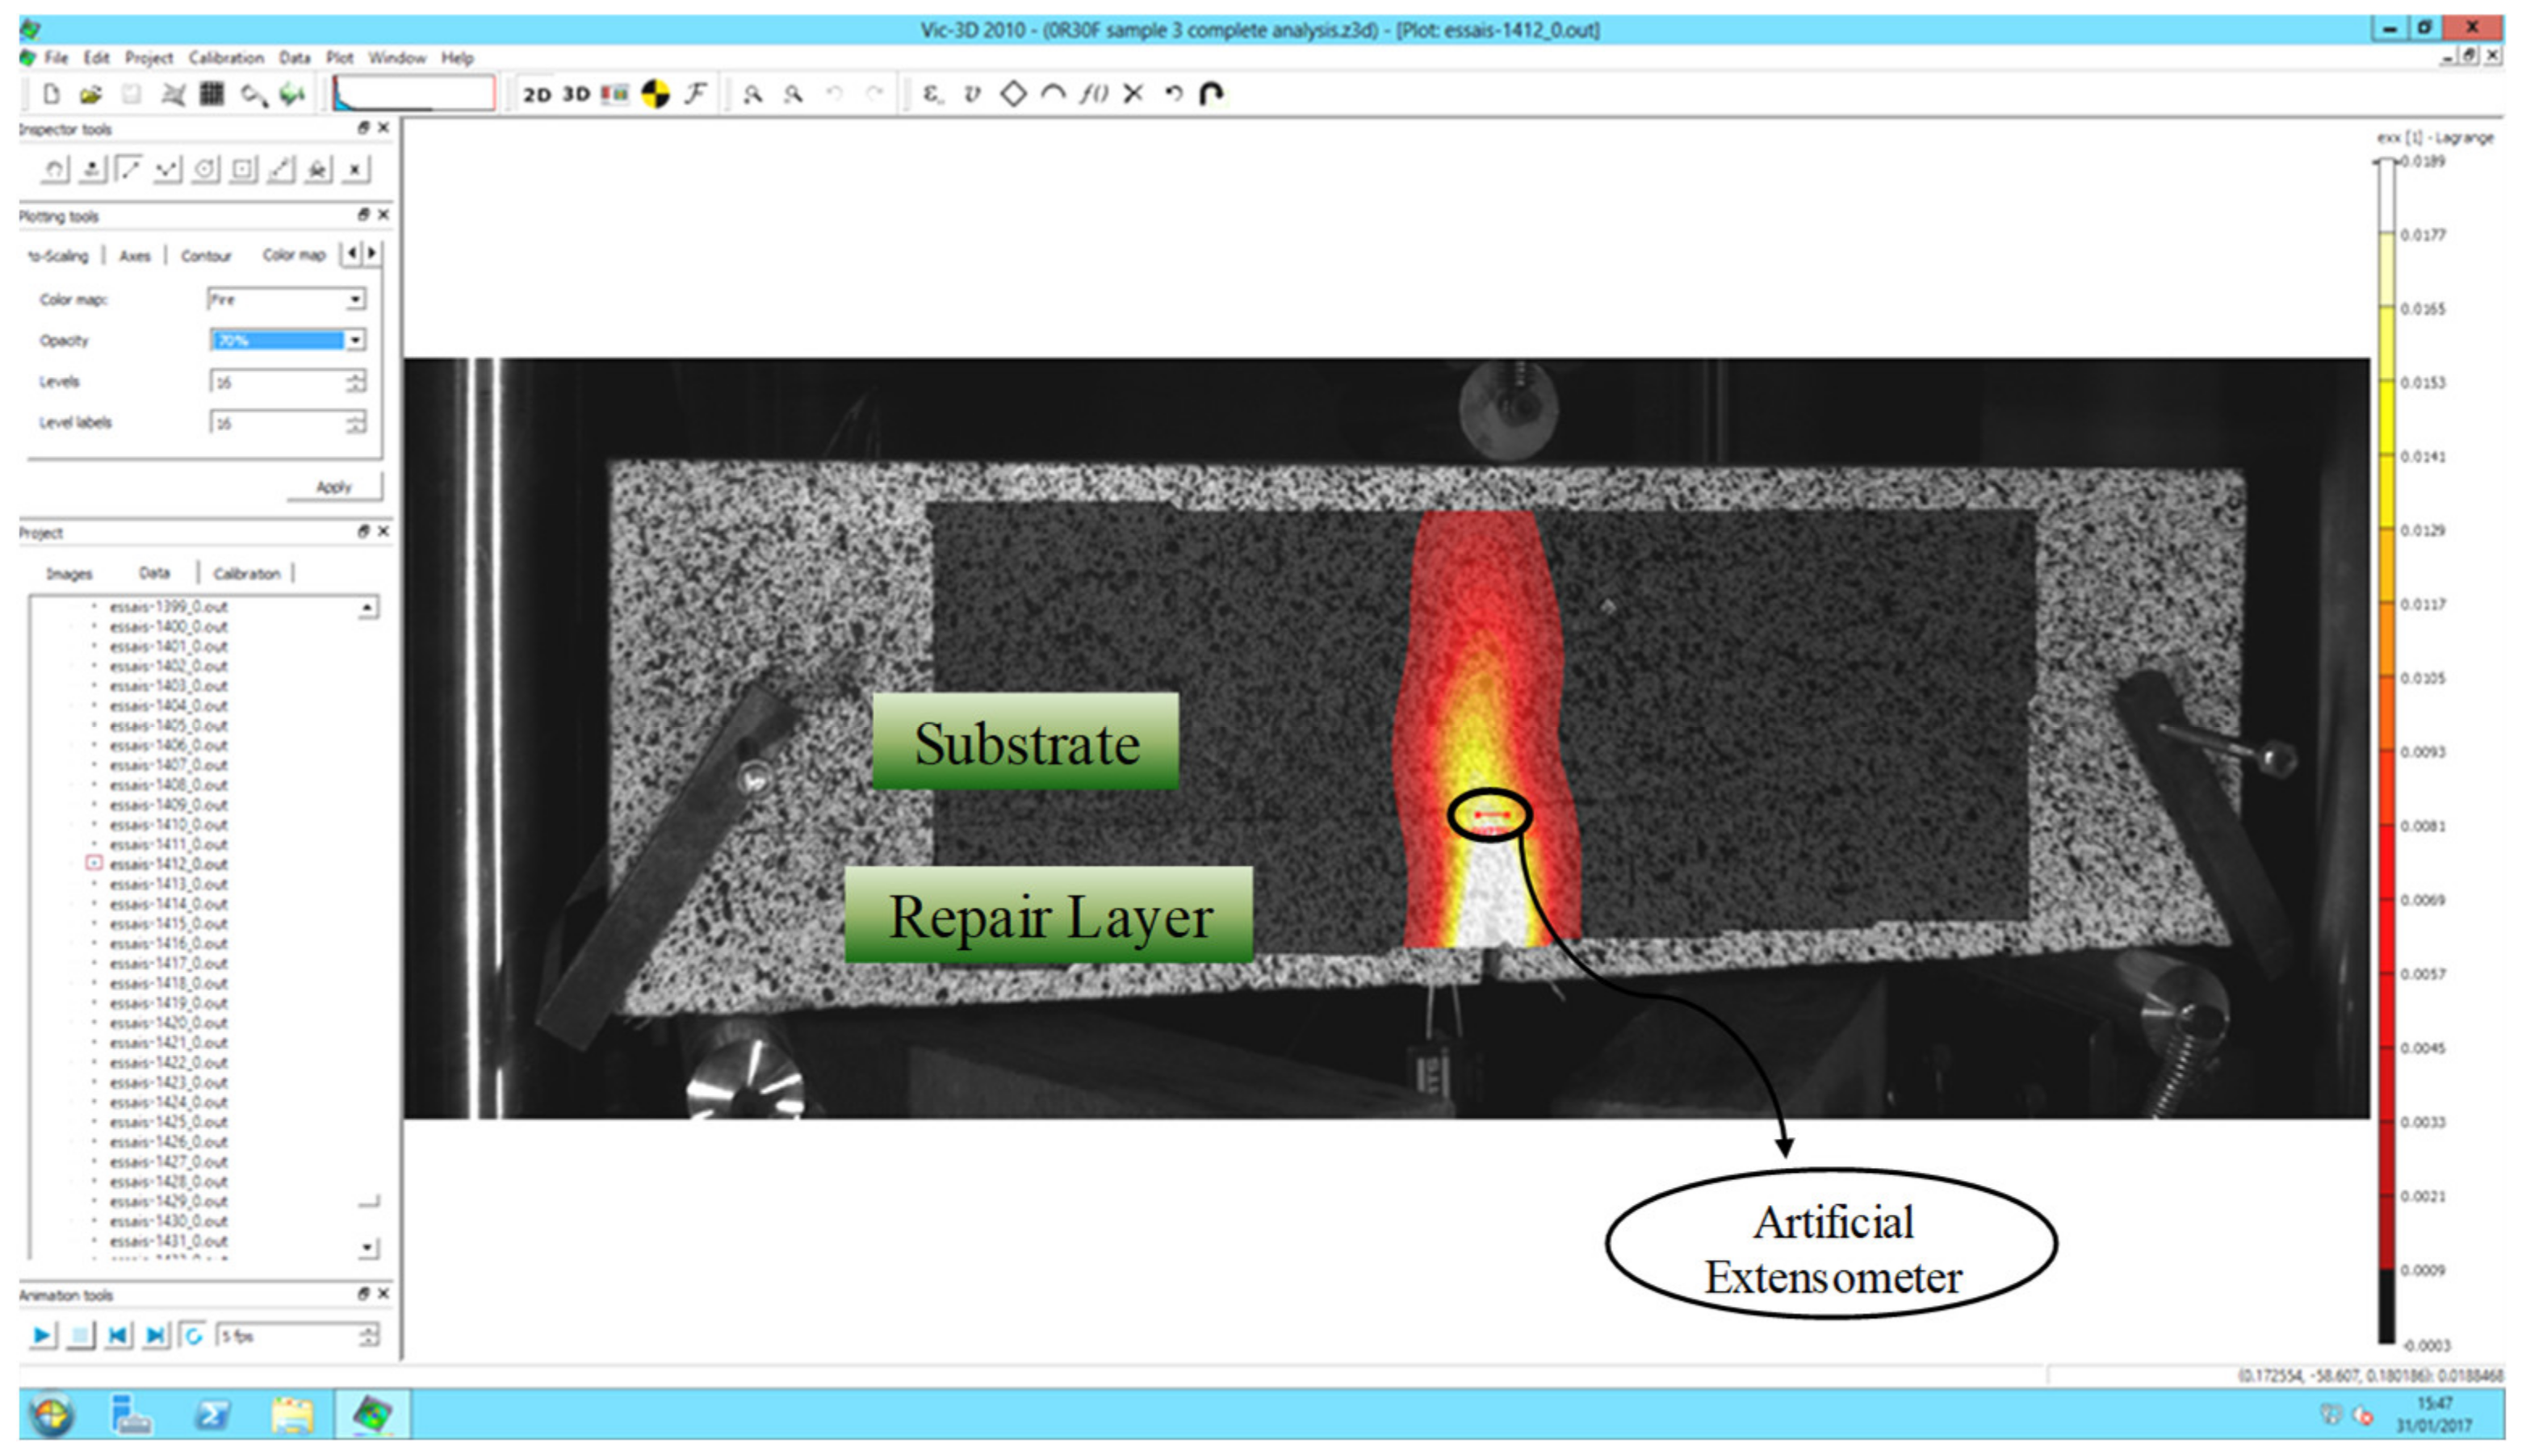Select essais-1420_0.out in the project list
The width and height of the screenshot is (2522, 1456).
coord(168,1023)
